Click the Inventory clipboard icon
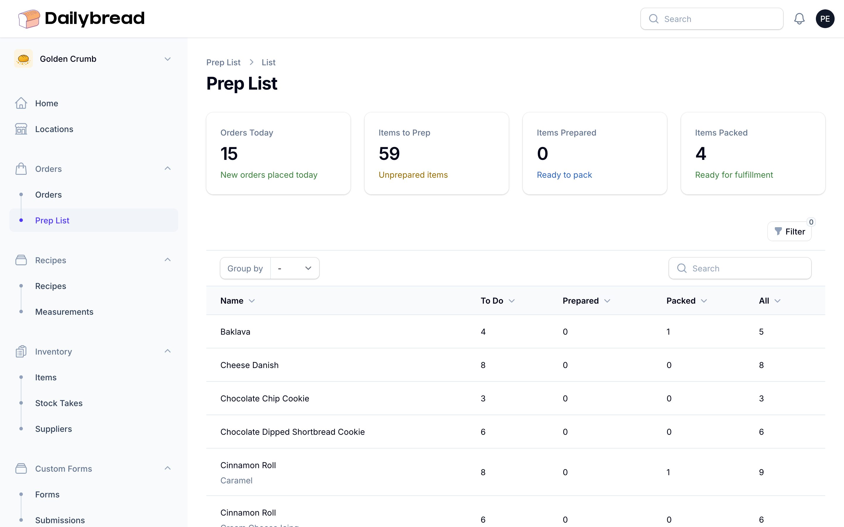The height and width of the screenshot is (527, 844). 21,351
